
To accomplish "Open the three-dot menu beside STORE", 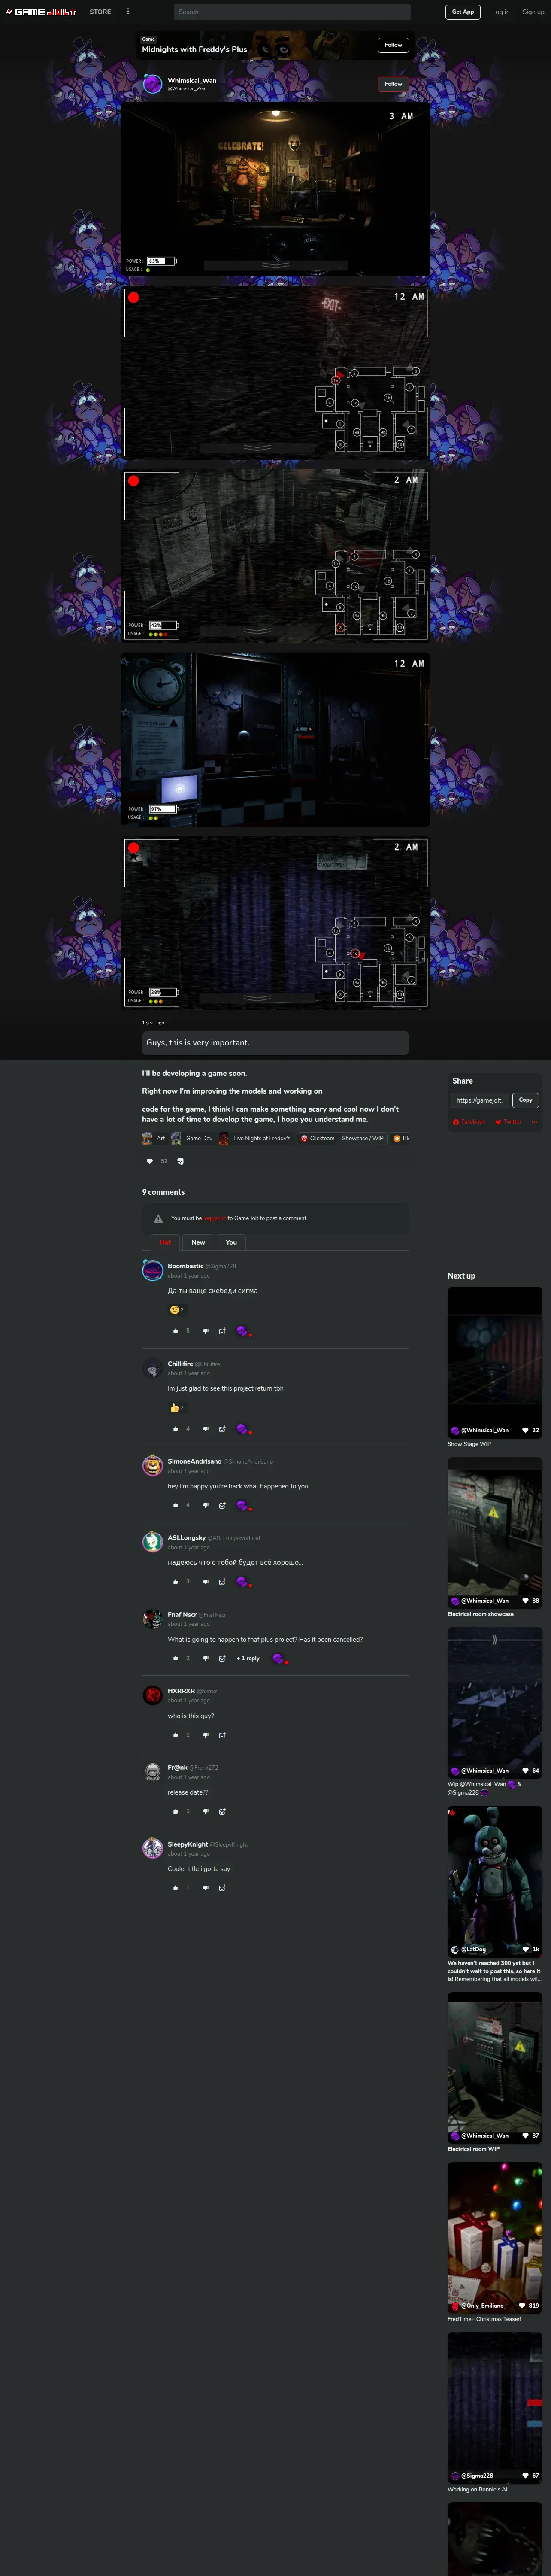I will pyautogui.click(x=128, y=12).
